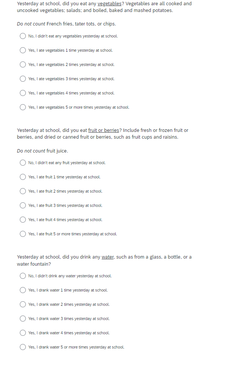The image size is (229, 365).
Task: Pick 'ate vegetables 3 times' option
Action: click(x=23, y=79)
